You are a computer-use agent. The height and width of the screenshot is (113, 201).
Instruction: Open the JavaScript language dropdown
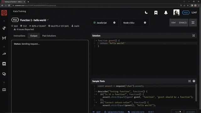point(105,23)
